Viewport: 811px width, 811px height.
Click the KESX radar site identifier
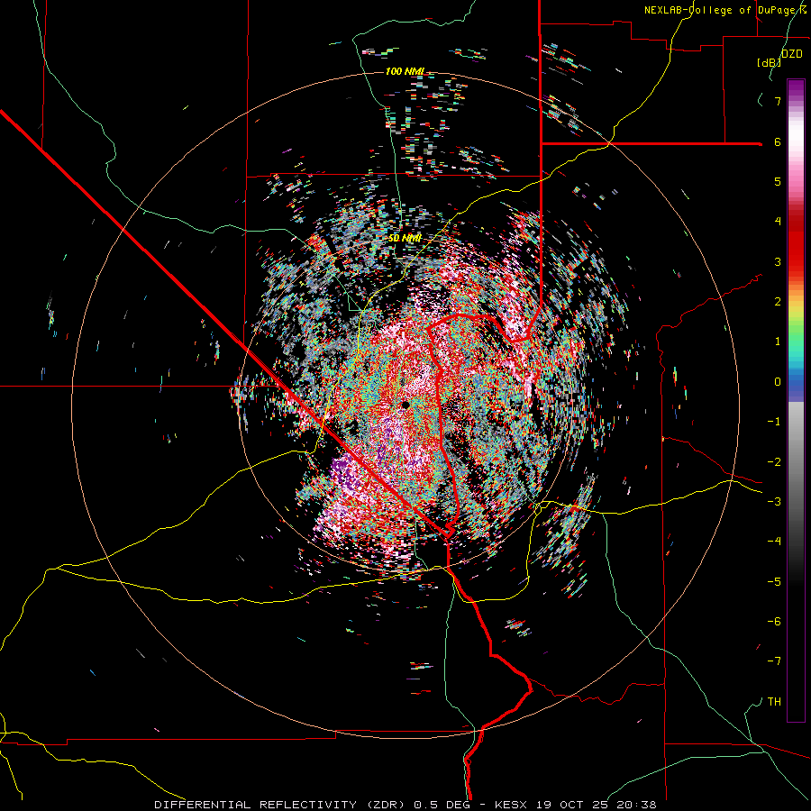coord(512,805)
